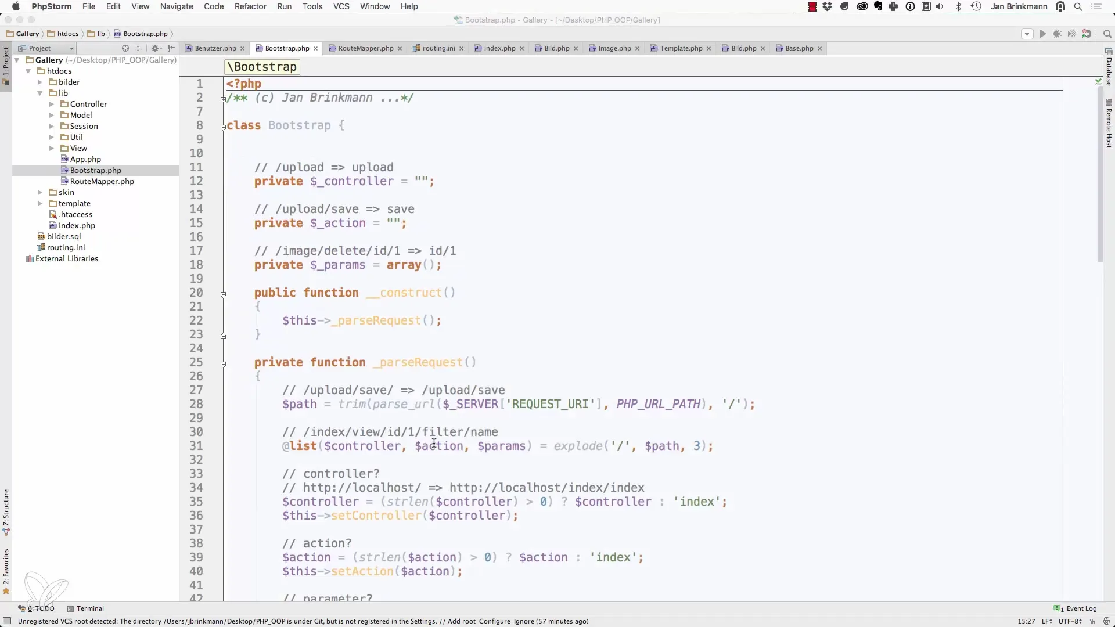Click the collapse all icon in Project panel
1115x627 pixels.
[138, 48]
